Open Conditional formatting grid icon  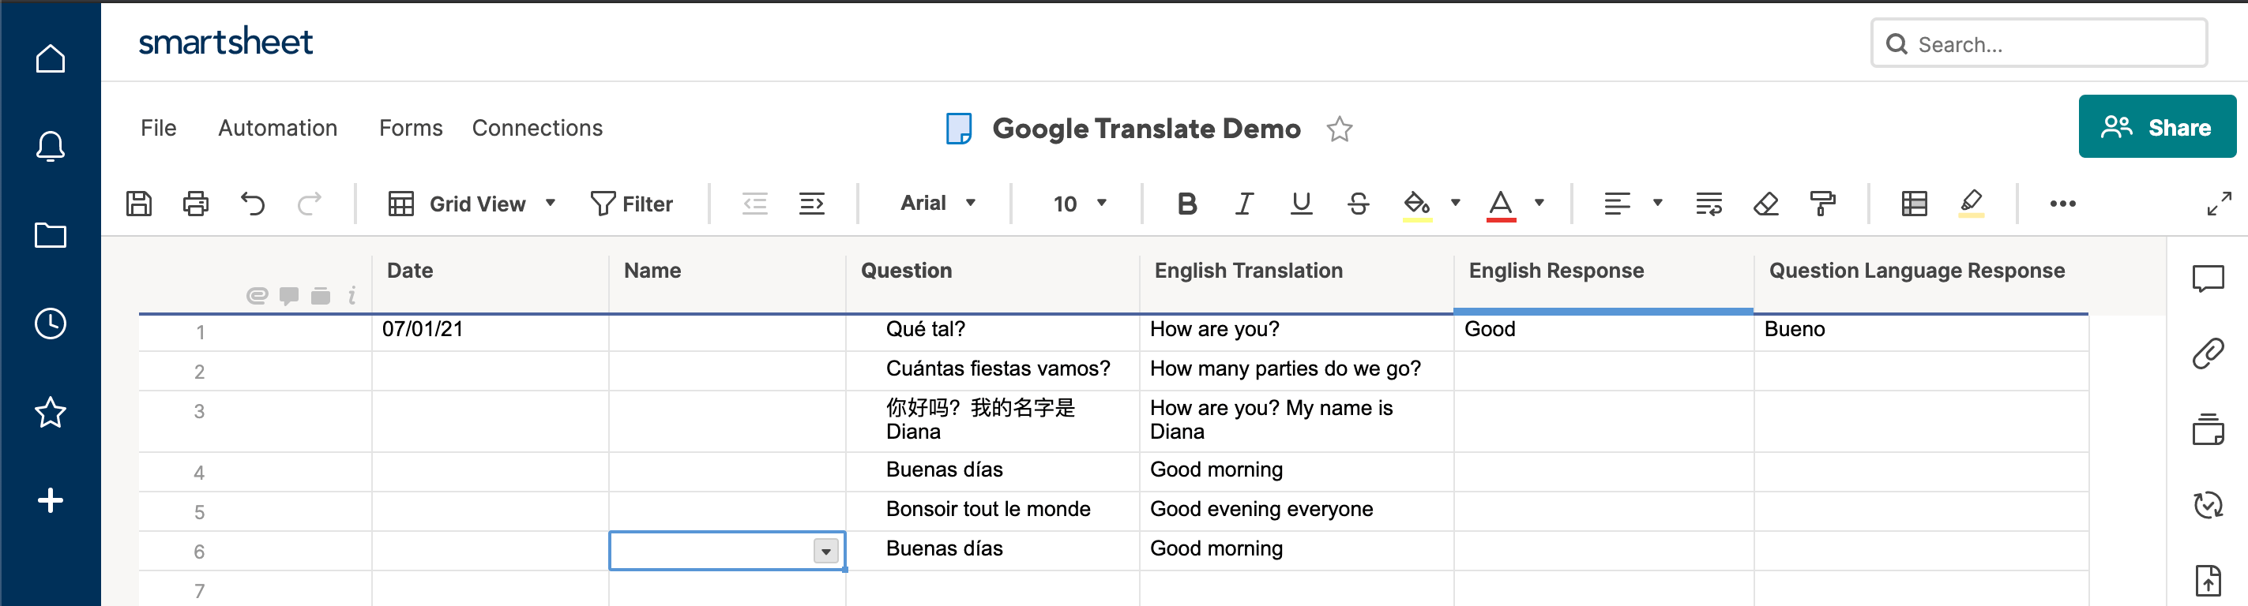[1914, 204]
